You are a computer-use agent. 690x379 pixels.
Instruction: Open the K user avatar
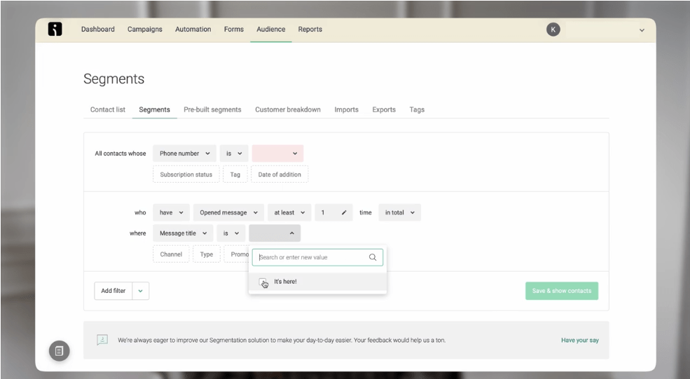coord(553,29)
